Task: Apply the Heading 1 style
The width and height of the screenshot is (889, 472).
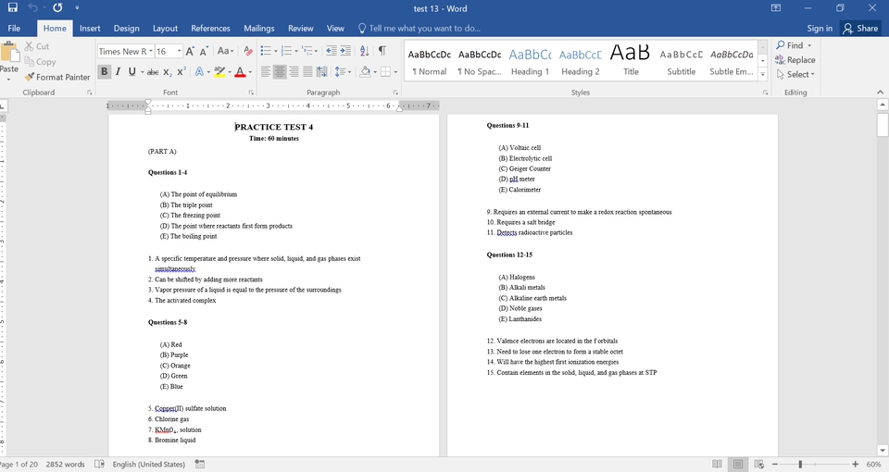Action: click(x=530, y=61)
